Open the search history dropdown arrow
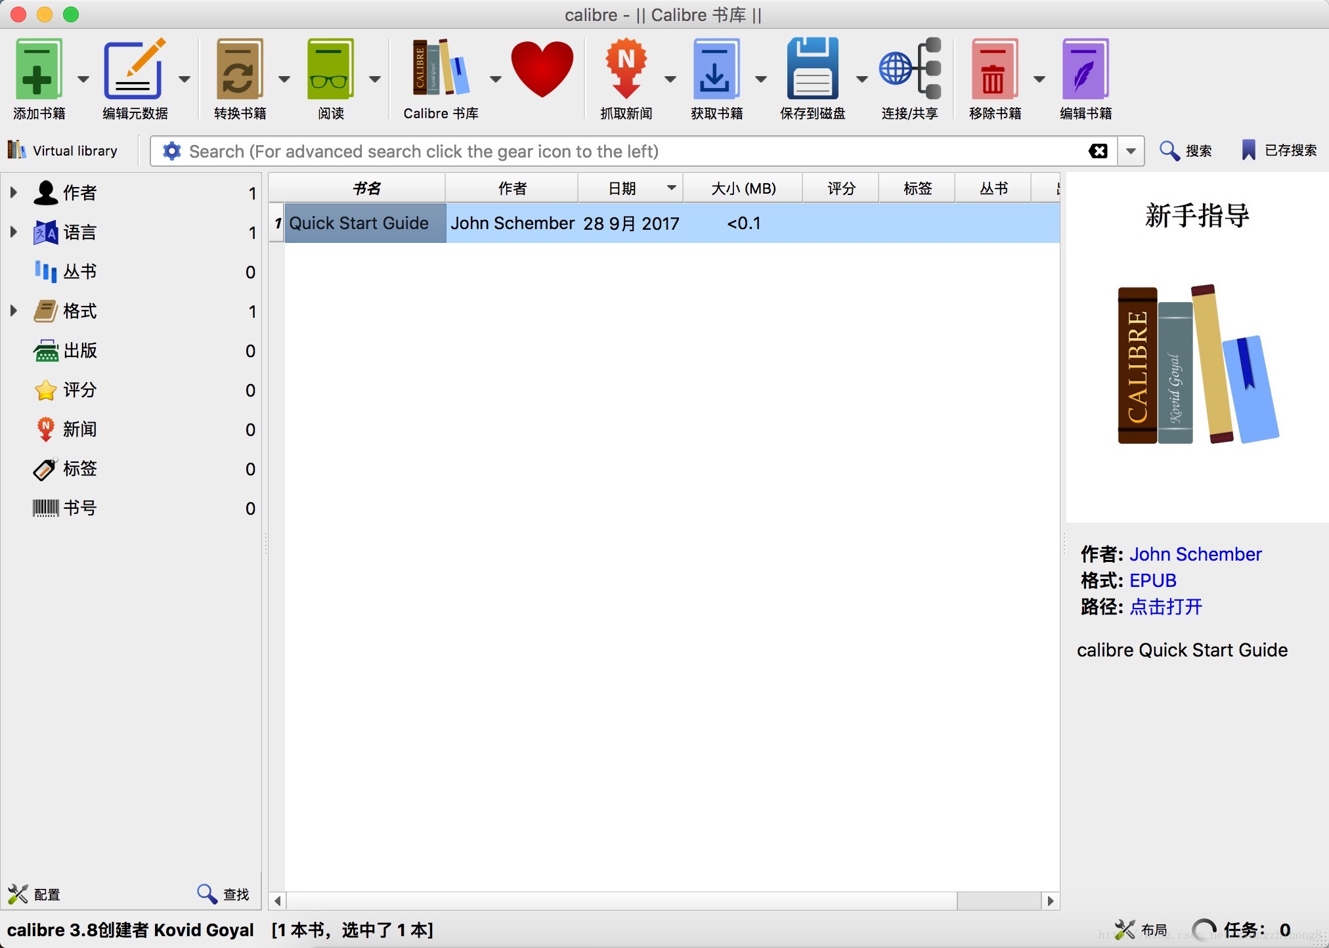 (1131, 151)
